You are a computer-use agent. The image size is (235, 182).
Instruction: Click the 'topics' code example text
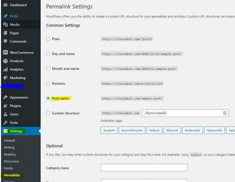click(196, 155)
